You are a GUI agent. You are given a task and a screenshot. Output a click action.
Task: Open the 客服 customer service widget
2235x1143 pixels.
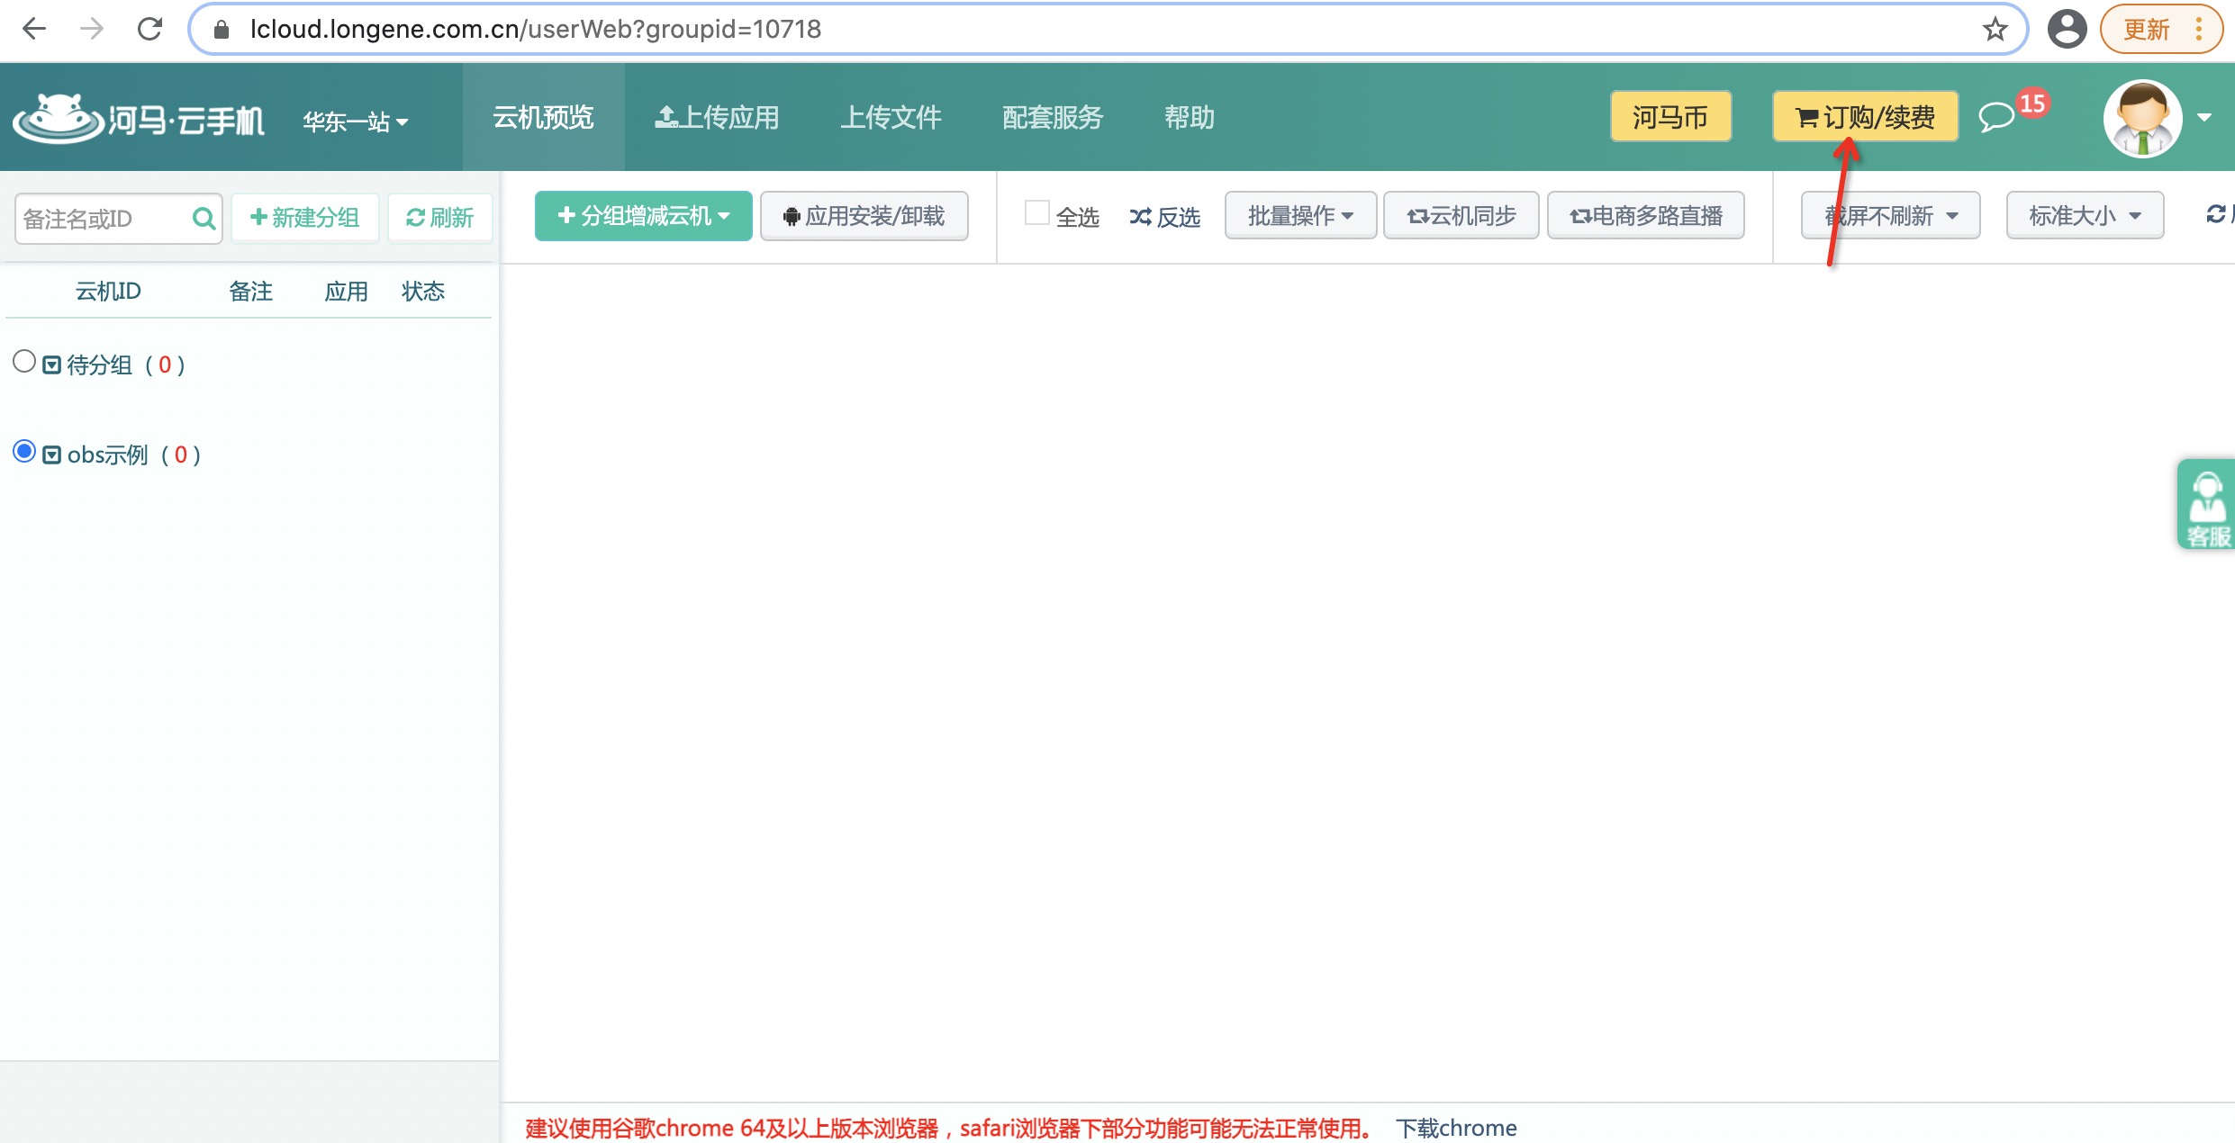coord(2206,505)
